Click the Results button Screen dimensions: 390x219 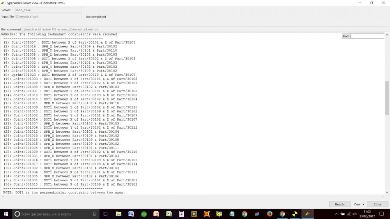(340, 204)
